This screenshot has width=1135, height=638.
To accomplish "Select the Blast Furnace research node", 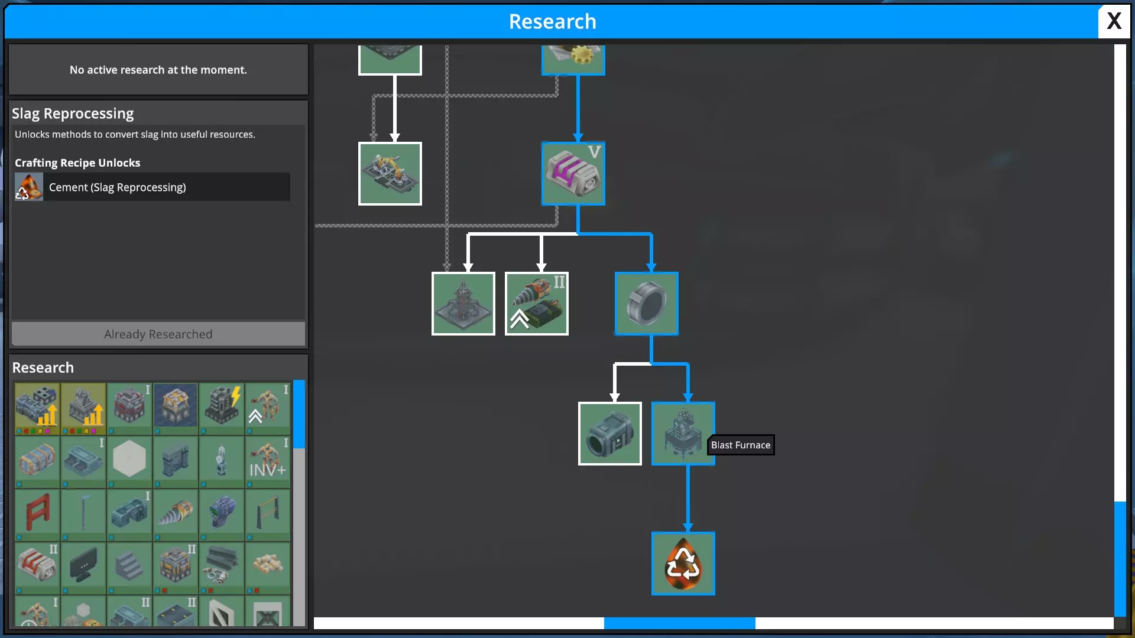I will [683, 433].
